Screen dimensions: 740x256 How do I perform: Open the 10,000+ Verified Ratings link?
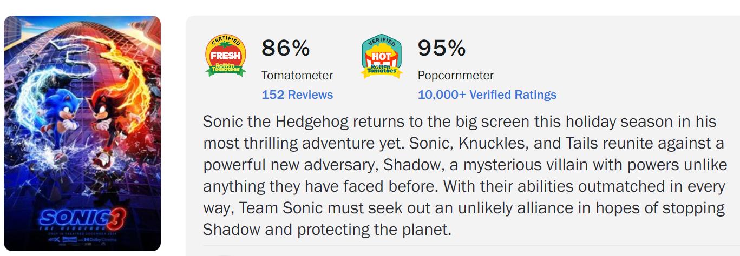487,95
